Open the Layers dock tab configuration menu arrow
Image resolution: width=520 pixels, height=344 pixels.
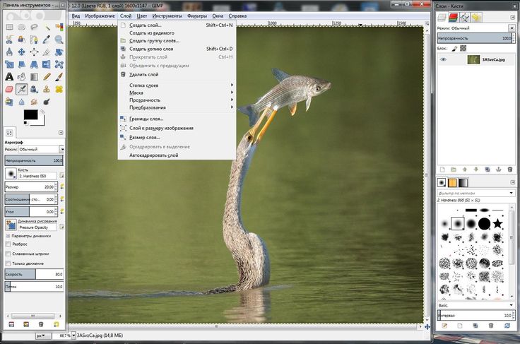(513, 17)
